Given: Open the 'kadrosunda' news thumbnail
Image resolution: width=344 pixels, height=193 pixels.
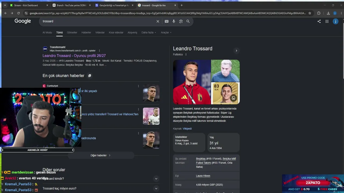Looking at the screenshot, I should (151, 140).
